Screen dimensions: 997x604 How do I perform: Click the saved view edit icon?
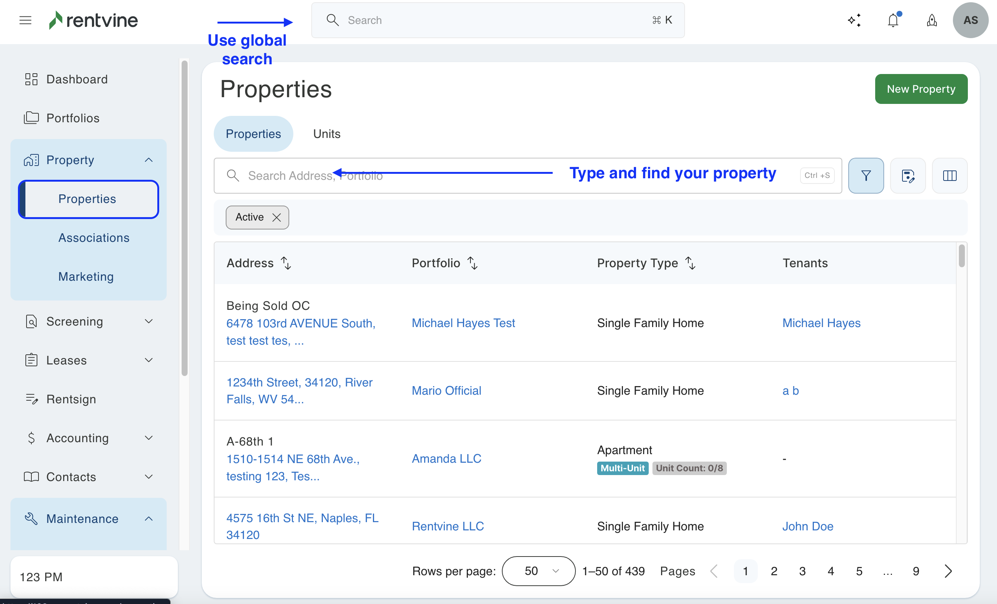click(908, 176)
